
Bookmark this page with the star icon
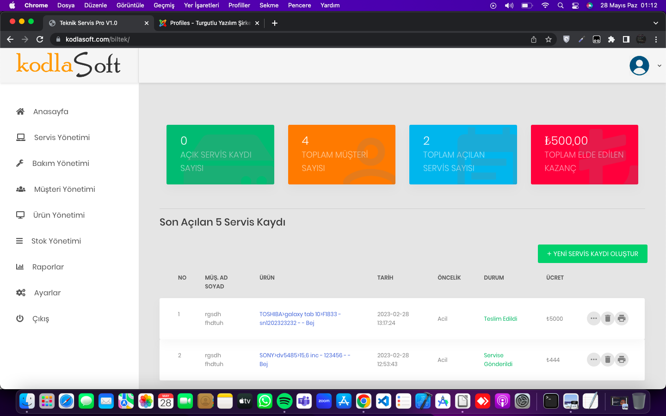coord(549,39)
